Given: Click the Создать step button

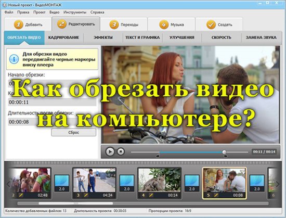Looking at the screenshot, I should coord(219,24).
